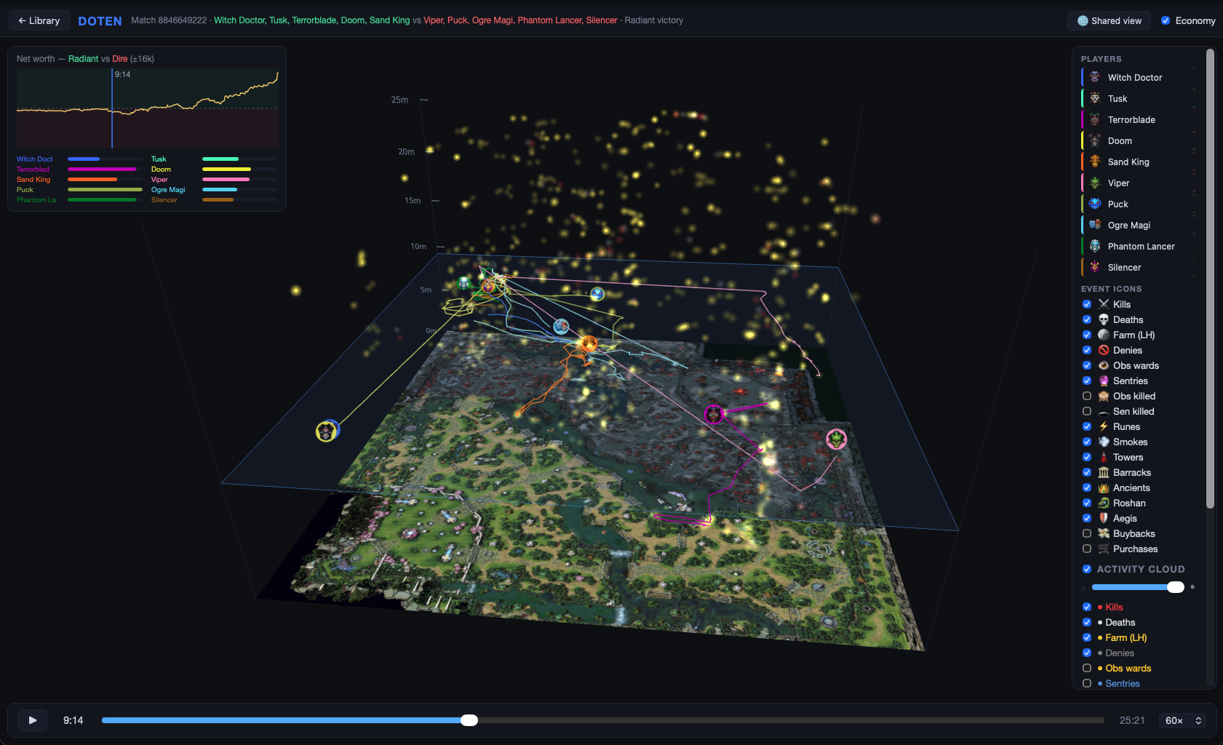
Task: Enable the Obs killed checkbox
Action: 1087,396
